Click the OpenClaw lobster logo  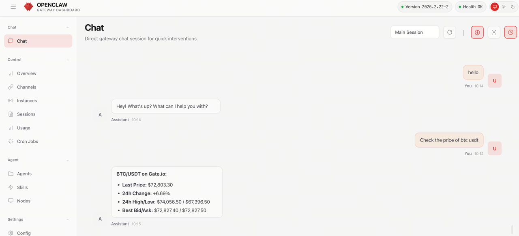28,7
